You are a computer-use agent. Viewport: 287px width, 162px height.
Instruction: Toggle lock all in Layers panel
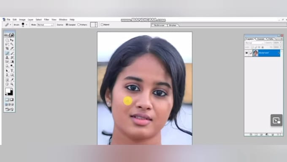(263, 47)
